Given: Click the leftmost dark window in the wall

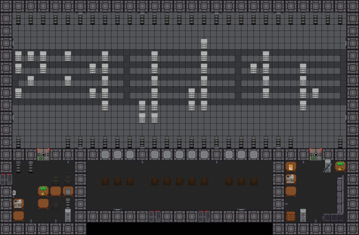Looking at the screenshot, I should pyautogui.click(x=105, y=155).
